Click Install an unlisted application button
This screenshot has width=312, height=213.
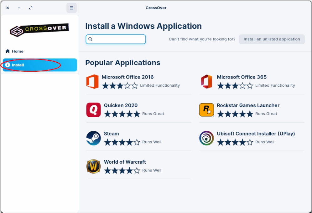tap(272, 39)
